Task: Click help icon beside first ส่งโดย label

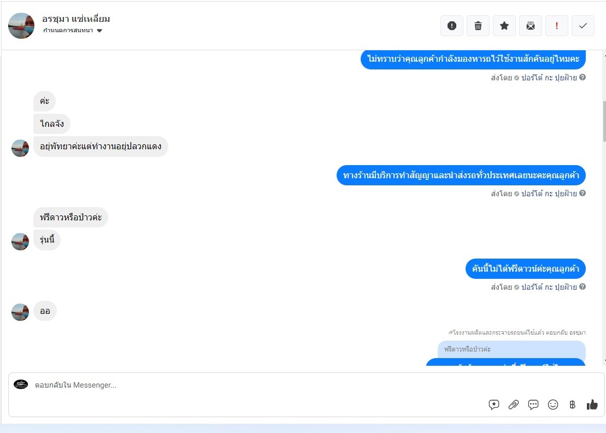Action: [x=583, y=77]
